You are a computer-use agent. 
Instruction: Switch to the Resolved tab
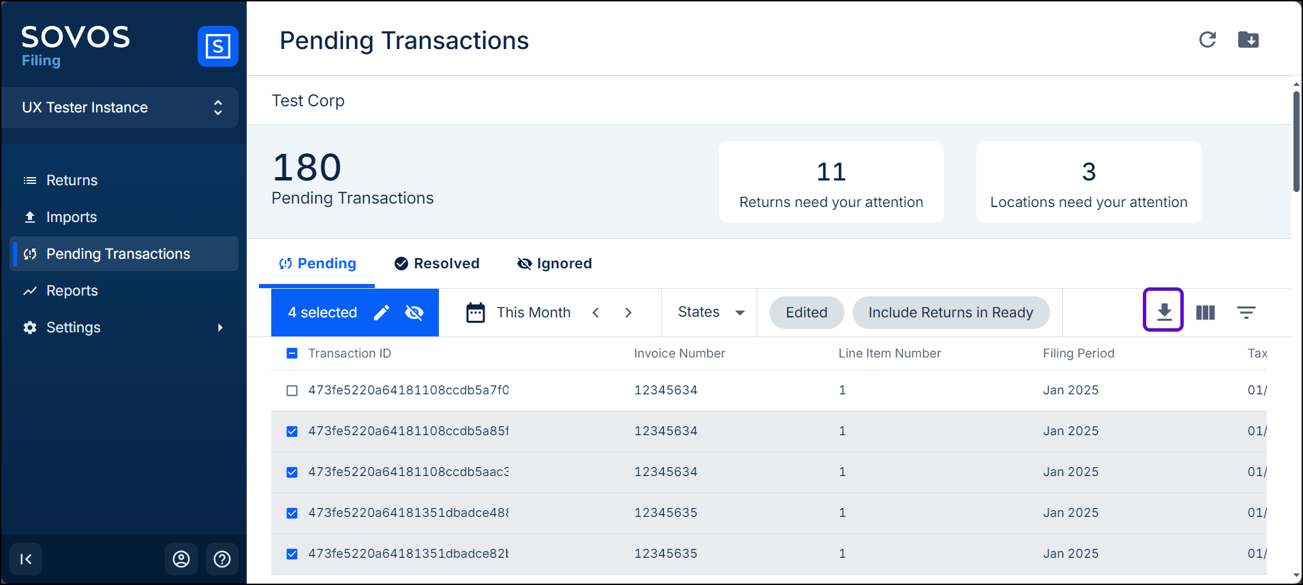click(437, 264)
